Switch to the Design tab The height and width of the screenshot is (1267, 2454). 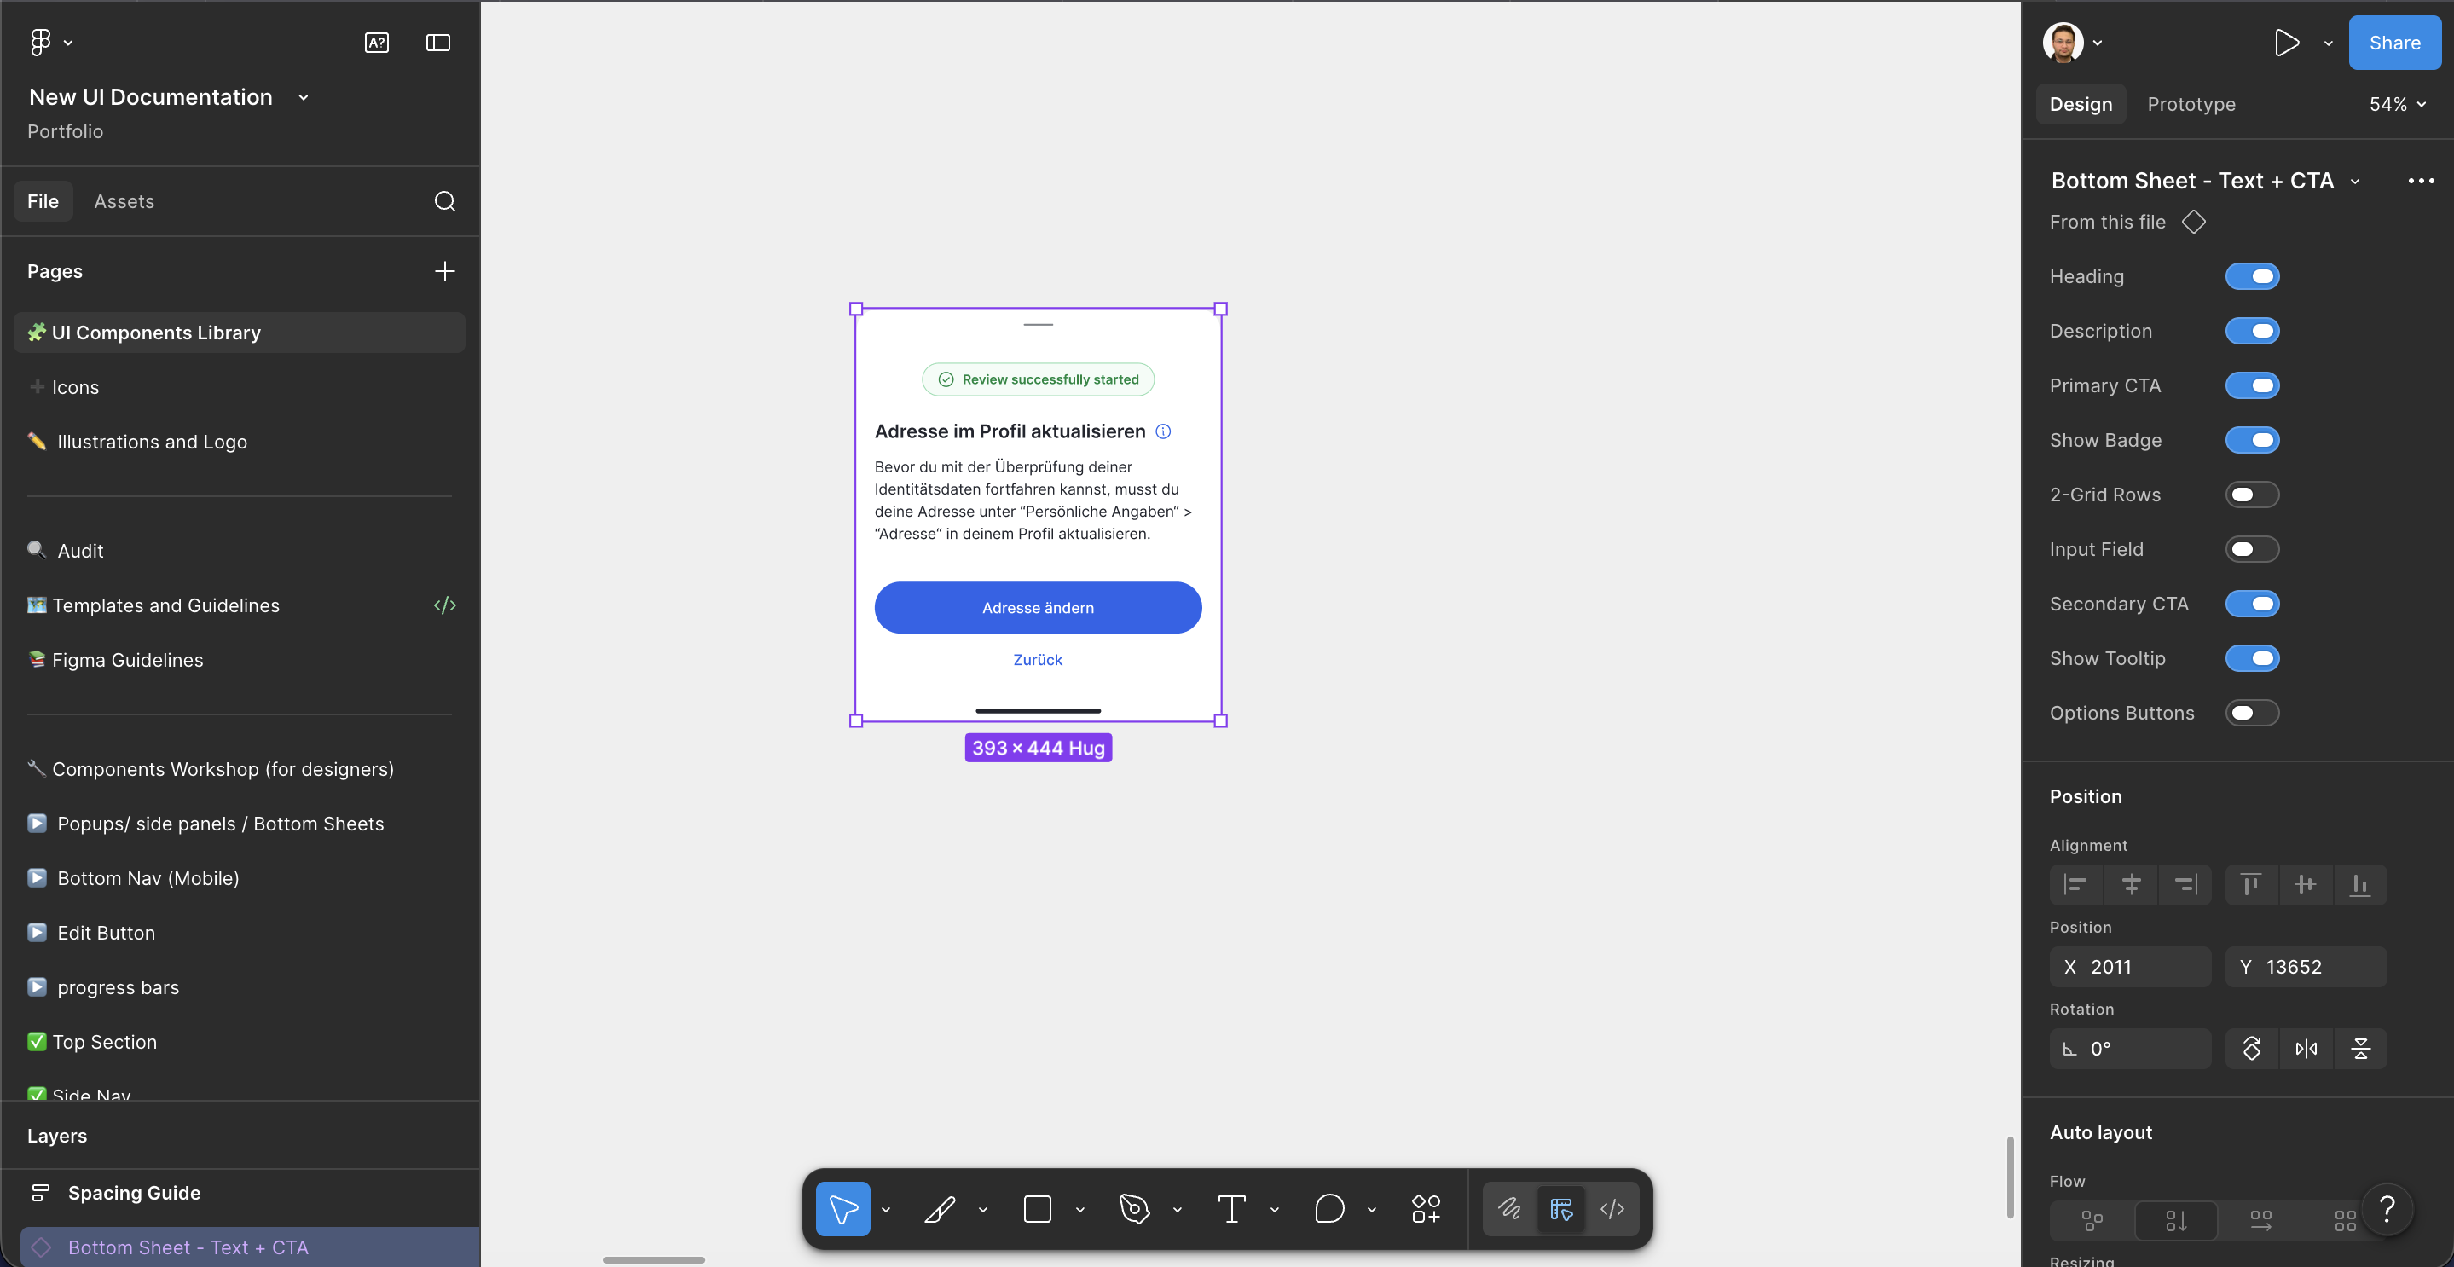[2081, 105]
